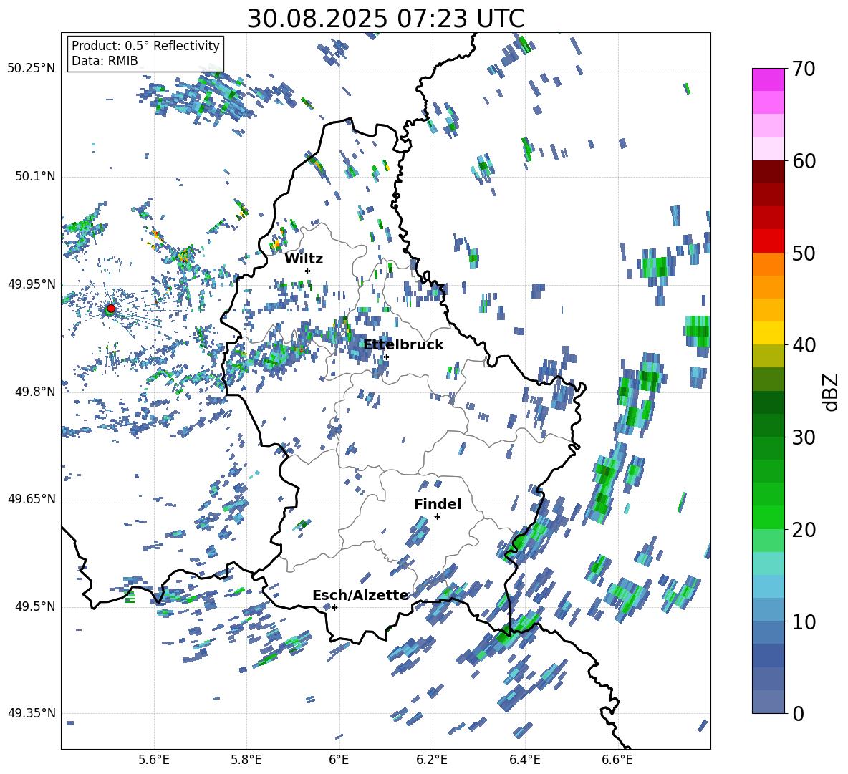Click the 5.6°E longitude label
This screenshot has width=848, height=774.
[x=154, y=760]
